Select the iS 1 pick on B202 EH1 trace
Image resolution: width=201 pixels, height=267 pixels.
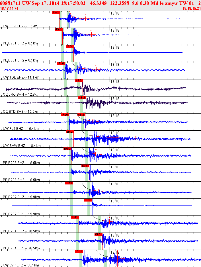pos(88,200)
